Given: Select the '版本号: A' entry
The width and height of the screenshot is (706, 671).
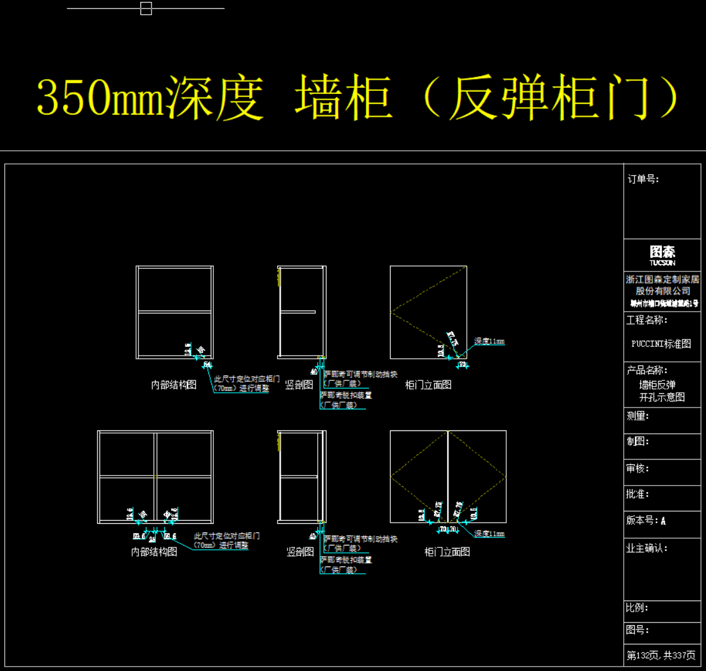Looking at the screenshot, I should pos(645,521).
